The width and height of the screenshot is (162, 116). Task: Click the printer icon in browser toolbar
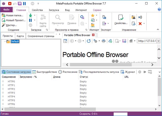point(104,41)
